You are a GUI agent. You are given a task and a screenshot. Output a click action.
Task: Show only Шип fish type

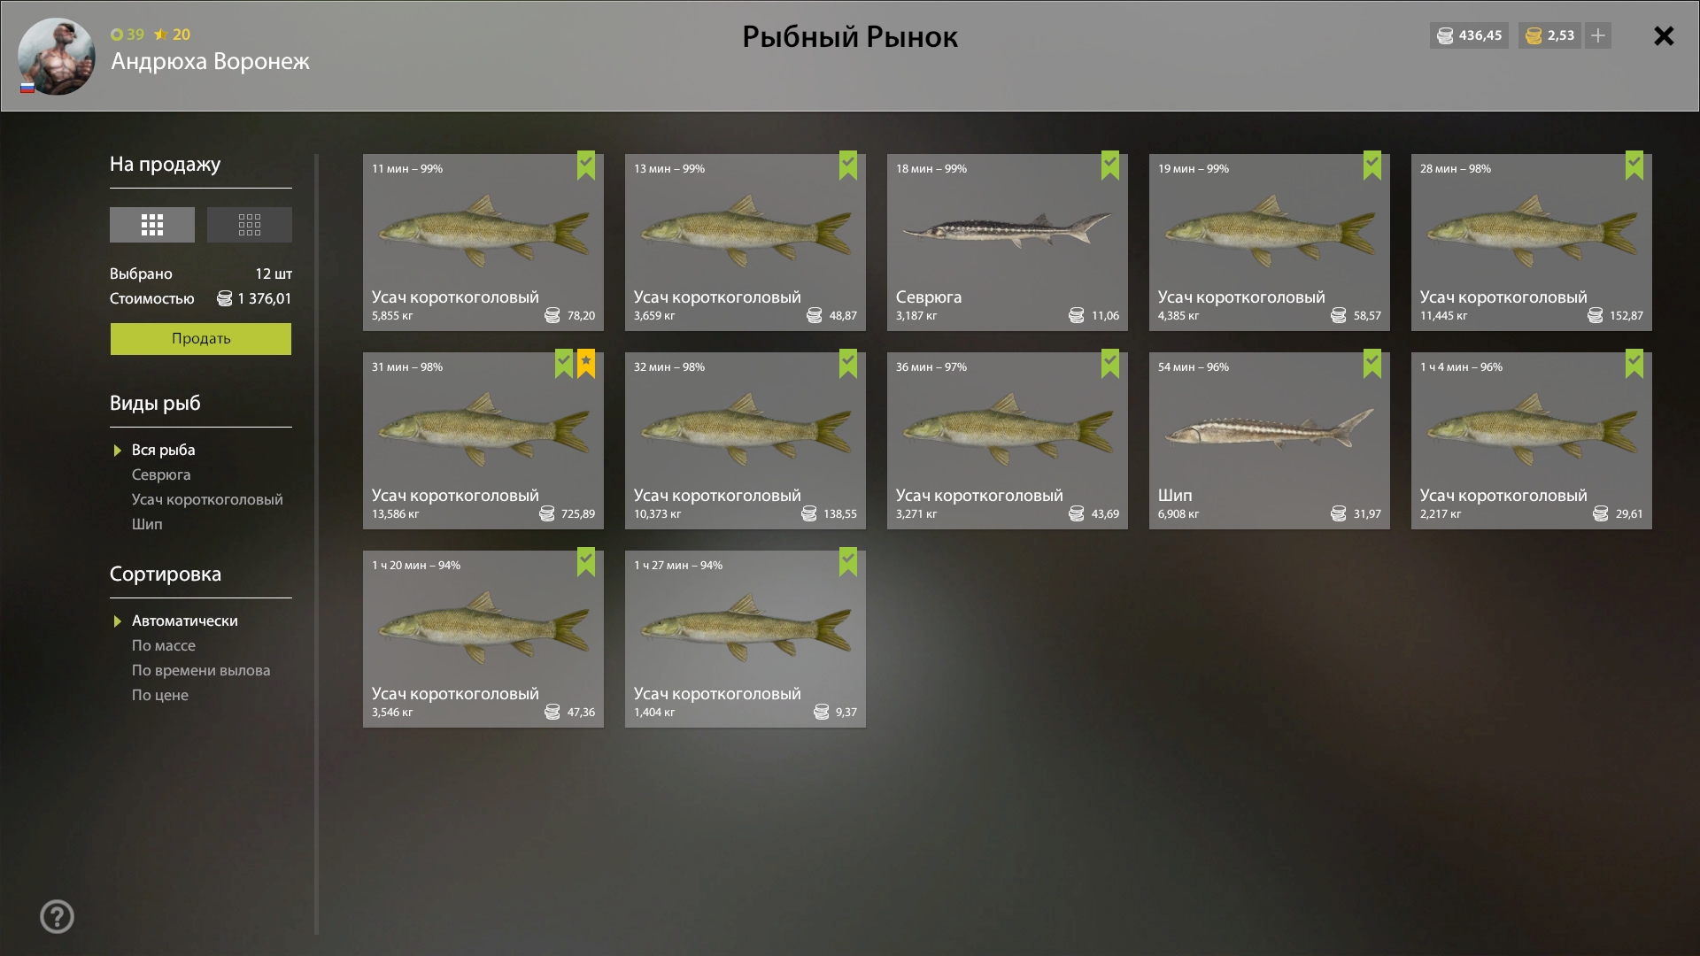147,524
